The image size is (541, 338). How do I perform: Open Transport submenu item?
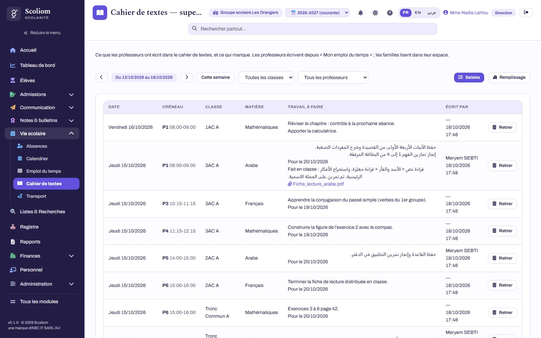pos(46,196)
